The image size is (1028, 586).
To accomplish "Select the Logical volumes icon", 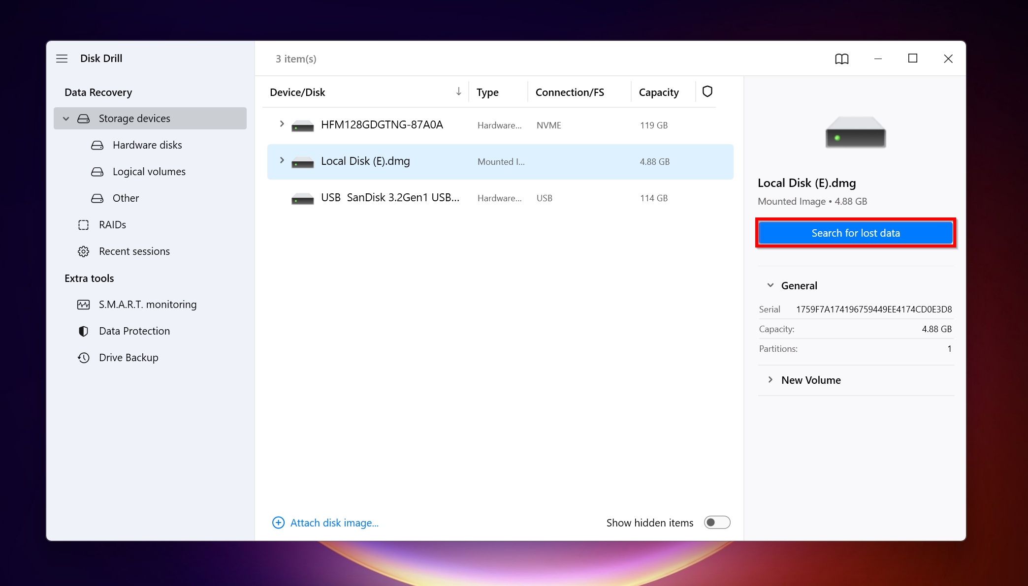I will click(x=99, y=171).
